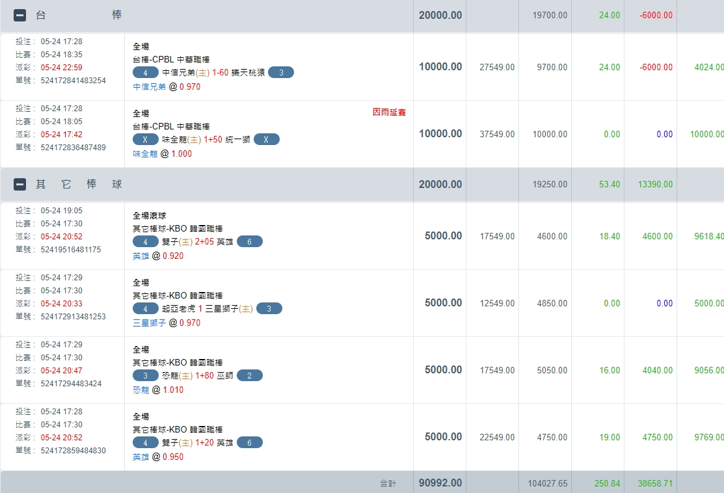Collapse the 台棒 group with minus icon
This screenshot has width=724, height=493.
pyautogui.click(x=20, y=15)
